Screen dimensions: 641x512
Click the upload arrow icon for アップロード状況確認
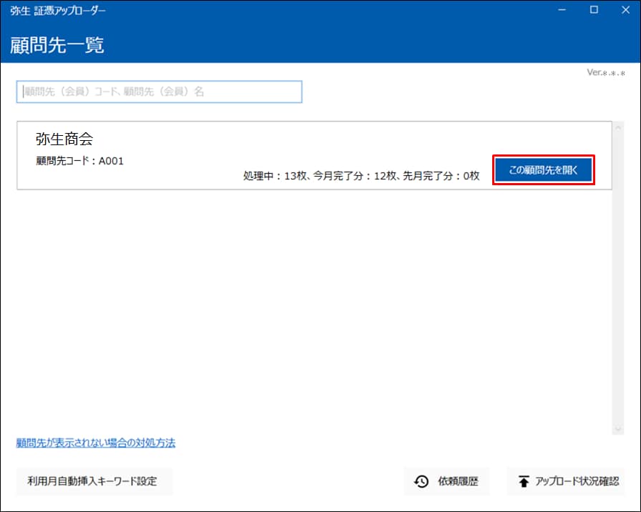pyautogui.click(x=524, y=482)
